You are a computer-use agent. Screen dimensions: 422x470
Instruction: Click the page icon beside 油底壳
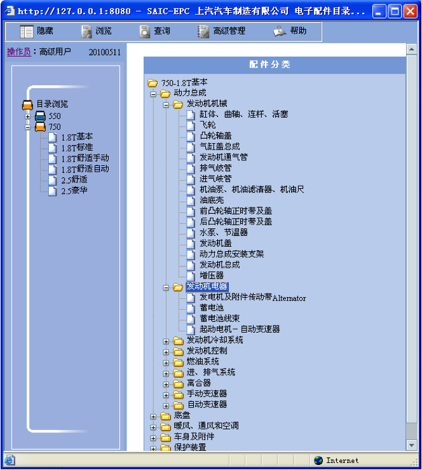pyautogui.click(x=191, y=201)
